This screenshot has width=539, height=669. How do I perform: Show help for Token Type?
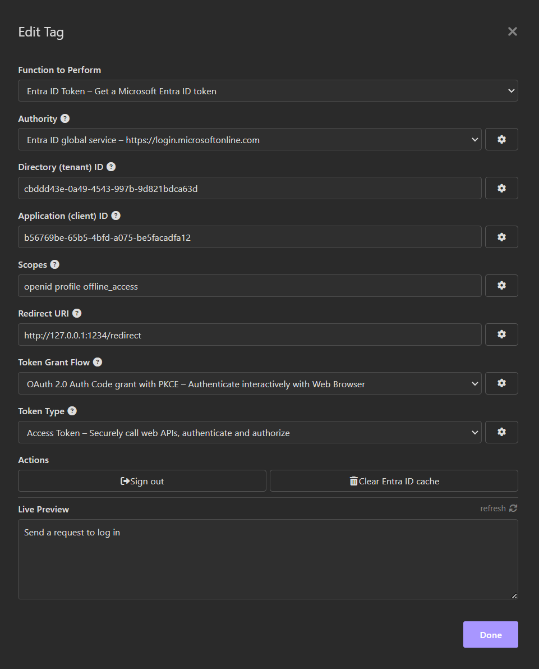click(x=72, y=411)
